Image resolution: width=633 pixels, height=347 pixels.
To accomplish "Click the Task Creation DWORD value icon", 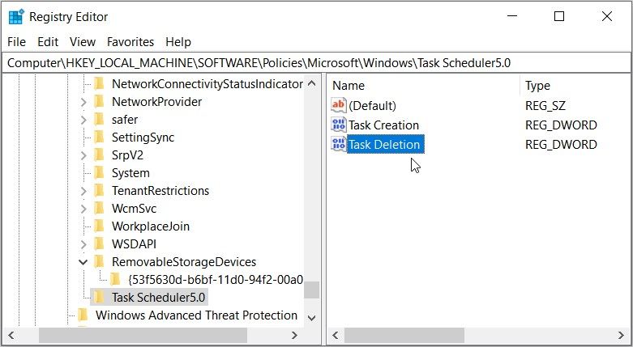I will tap(339, 125).
